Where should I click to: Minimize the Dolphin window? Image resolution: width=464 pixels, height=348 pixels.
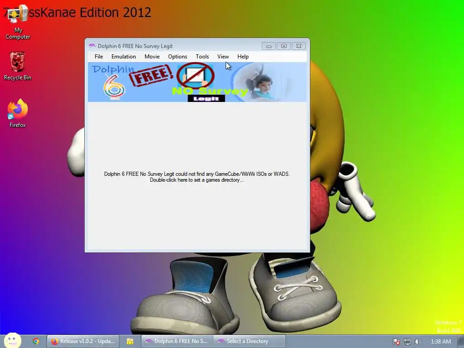269,46
